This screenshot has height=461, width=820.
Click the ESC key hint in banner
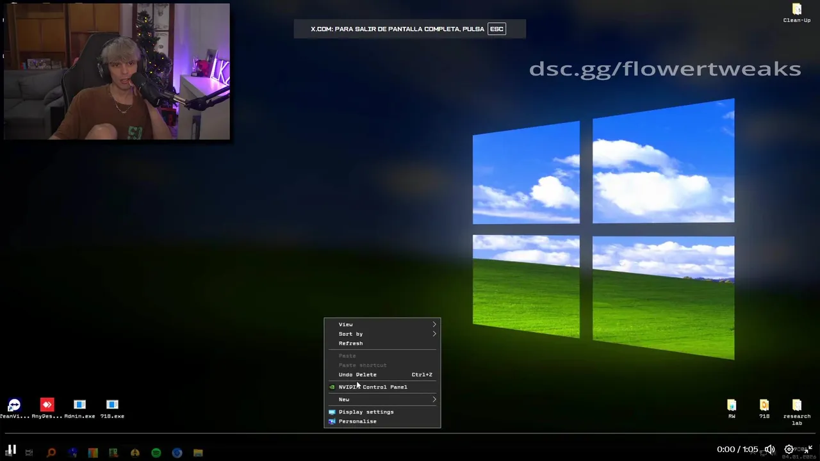pos(496,29)
